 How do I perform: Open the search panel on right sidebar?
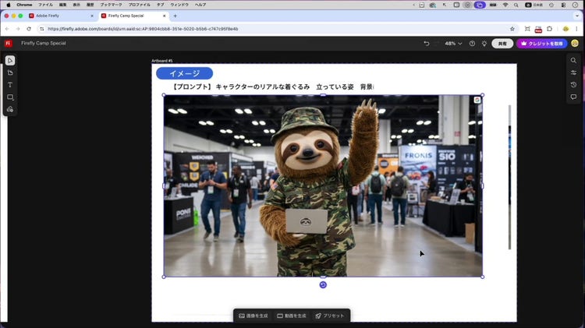coord(573,61)
